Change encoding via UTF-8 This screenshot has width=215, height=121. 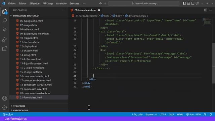click(163, 114)
